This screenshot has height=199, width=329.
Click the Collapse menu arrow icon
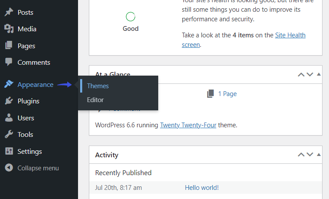coord(9,168)
